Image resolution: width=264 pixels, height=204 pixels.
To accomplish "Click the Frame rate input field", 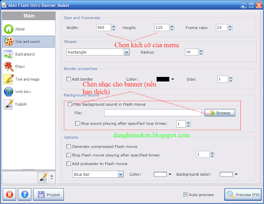I will [222, 28].
